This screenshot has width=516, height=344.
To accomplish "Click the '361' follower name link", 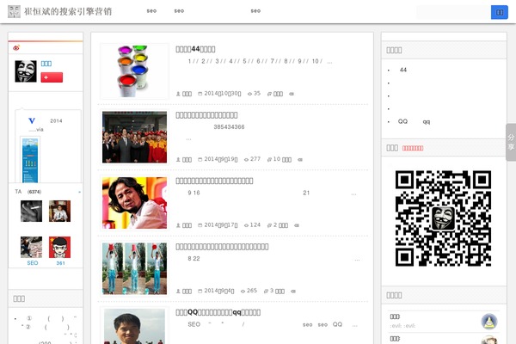I will 60,263.
